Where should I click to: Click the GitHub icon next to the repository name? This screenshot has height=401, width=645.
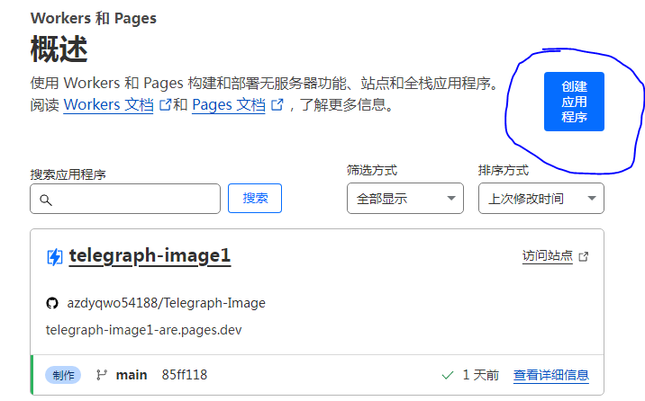[x=52, y=303]
